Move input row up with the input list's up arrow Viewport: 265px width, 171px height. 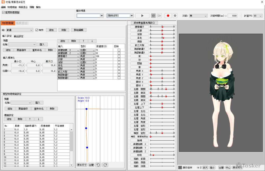(x=83, y=41)
